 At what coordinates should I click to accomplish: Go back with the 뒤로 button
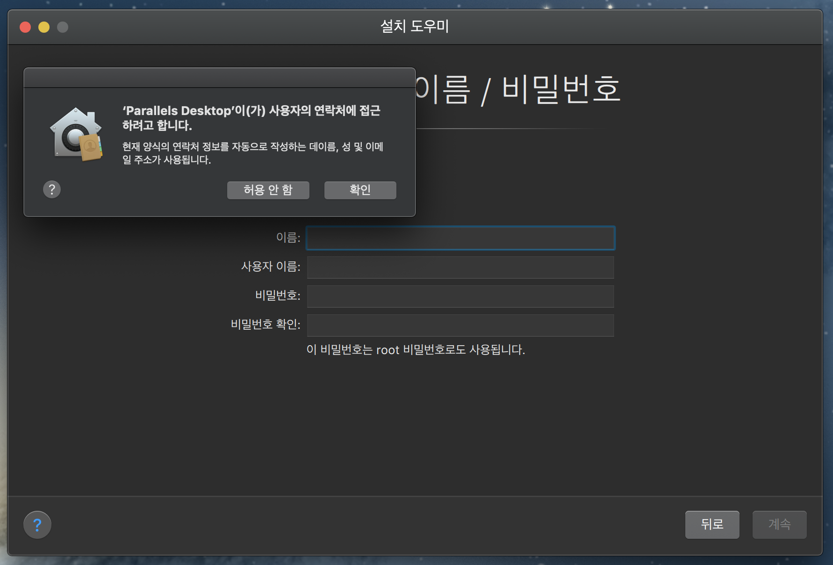(x=712, y=525)
